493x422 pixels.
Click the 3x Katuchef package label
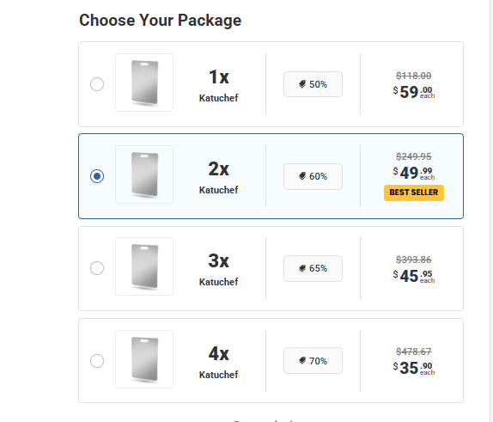point(219,270)
